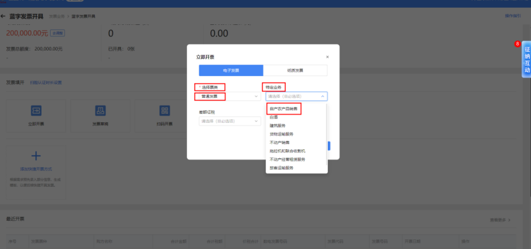This screenshot has height=249, width=531.
Task: Click 发票业务 in the breadcrumb
Action: coord(56,16)
